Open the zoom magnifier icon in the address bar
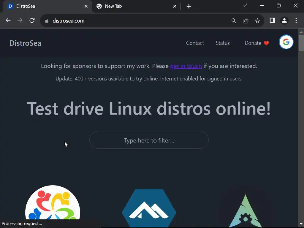Image resolution: width=304 pixels, height=228 pixels. (234, 20)
